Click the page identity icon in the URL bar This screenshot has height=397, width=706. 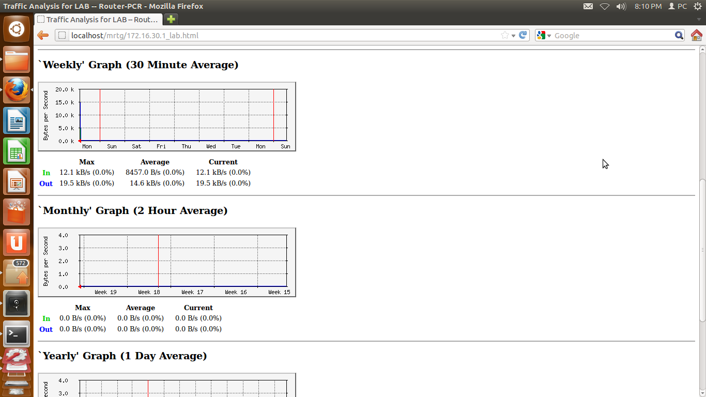coord(62,36)
